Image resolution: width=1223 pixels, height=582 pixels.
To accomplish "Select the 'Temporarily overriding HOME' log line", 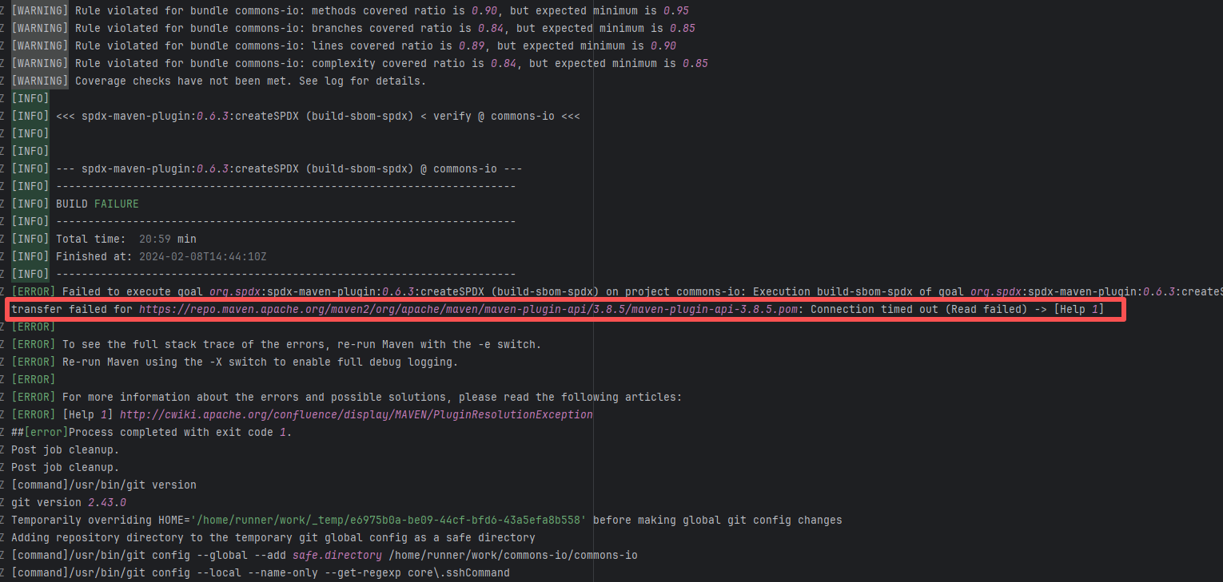I will [x=426, y=520].
